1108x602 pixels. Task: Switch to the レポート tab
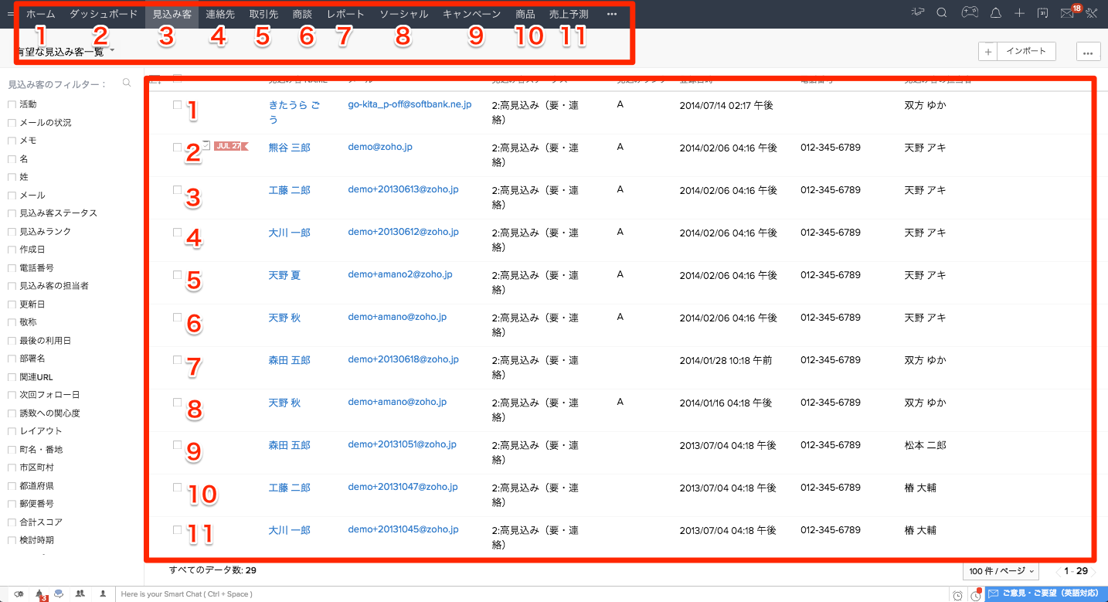[345, 15]
